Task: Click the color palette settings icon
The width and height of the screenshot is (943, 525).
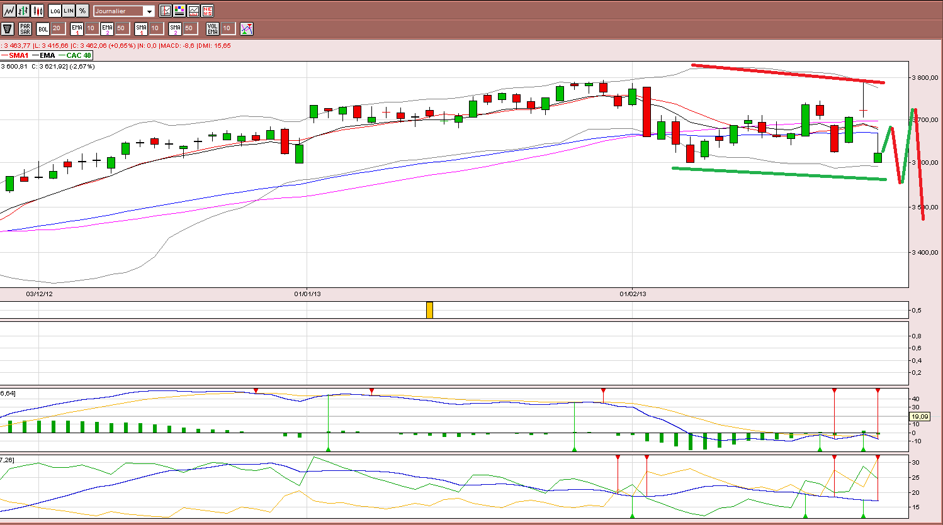Action: click(x=179, y=11)
